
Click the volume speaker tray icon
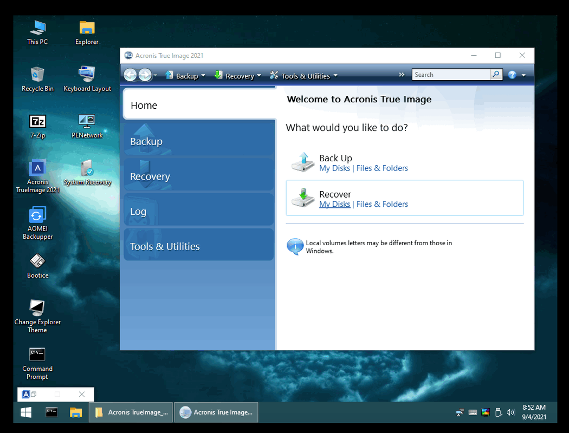point(510,412)
